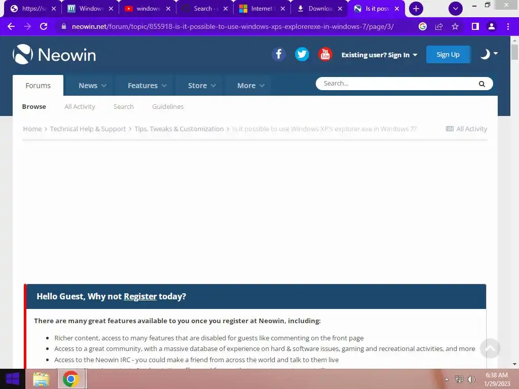Open a new browser tab
Viewport: 519px width, 389px height.
[x=416, y=9]
